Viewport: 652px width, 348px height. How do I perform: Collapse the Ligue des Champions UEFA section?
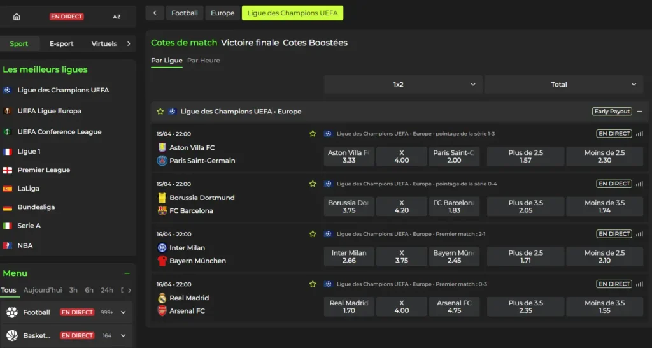pos(639,112)
